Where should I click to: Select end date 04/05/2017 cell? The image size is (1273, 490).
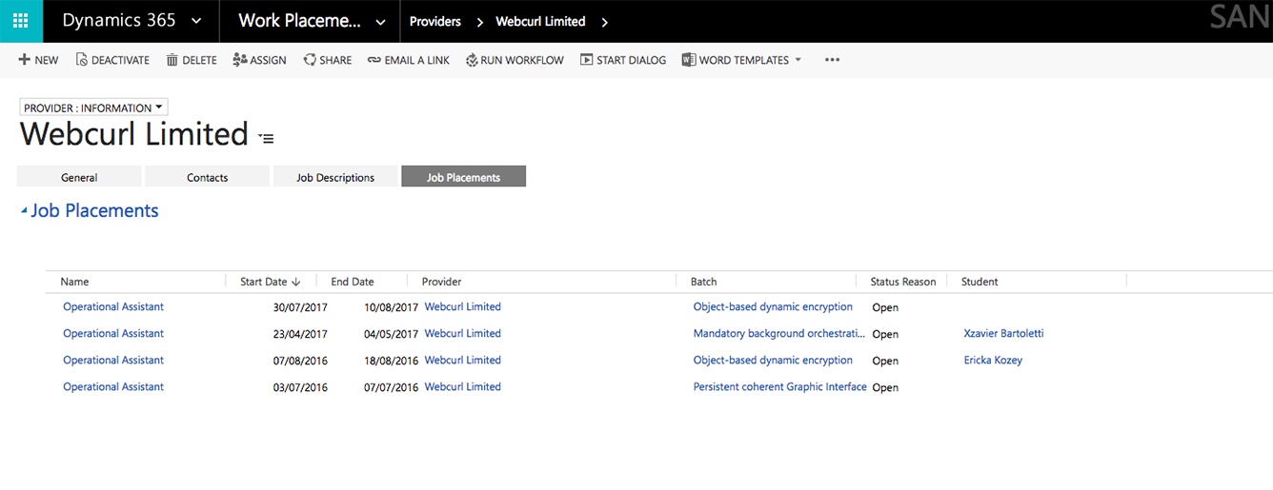391,334
